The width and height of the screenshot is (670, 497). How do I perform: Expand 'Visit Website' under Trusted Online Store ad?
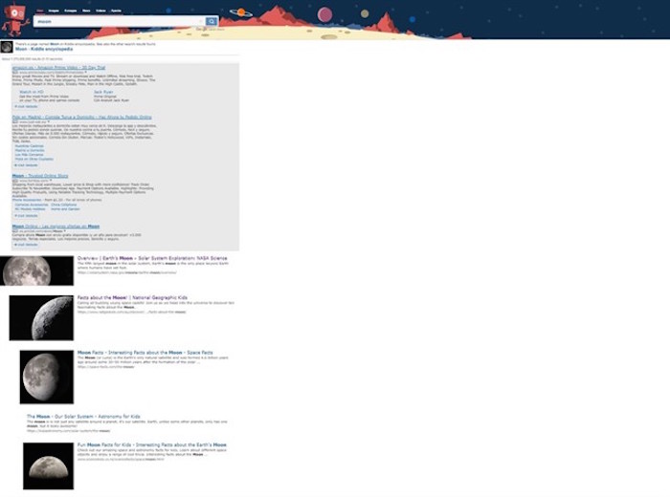[x=26, y=215]
